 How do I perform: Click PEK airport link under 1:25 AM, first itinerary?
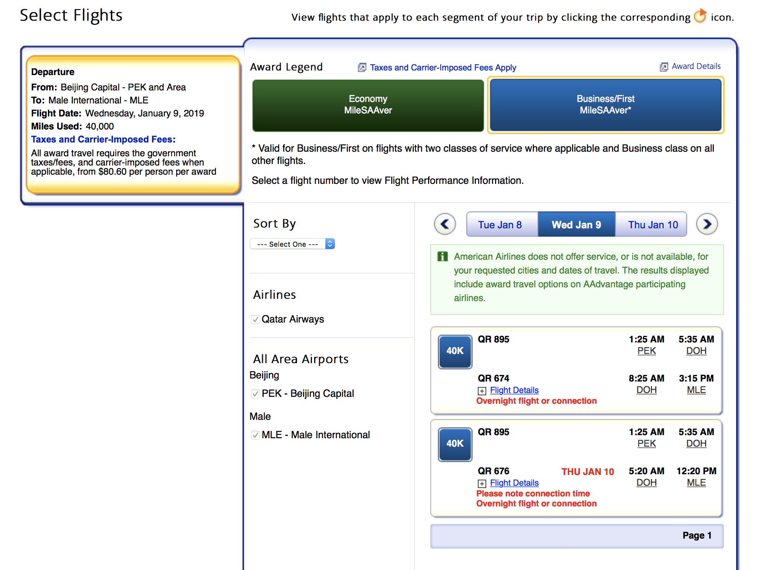(x=646, y=351)
